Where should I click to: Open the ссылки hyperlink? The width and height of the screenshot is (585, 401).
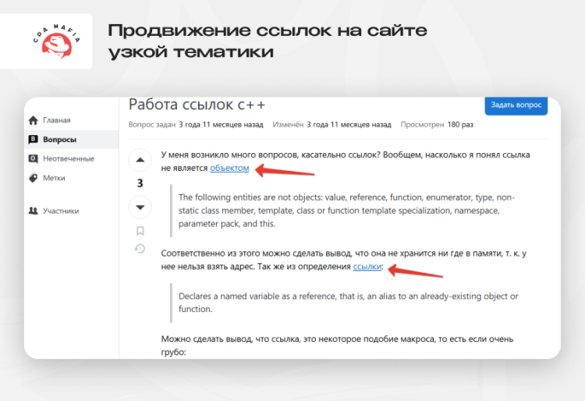(x=367, y=266)
